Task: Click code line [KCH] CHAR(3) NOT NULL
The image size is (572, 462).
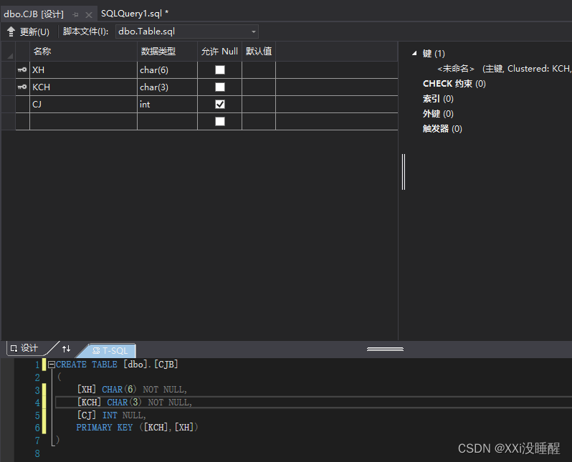Action: click(x=134, y=403)
